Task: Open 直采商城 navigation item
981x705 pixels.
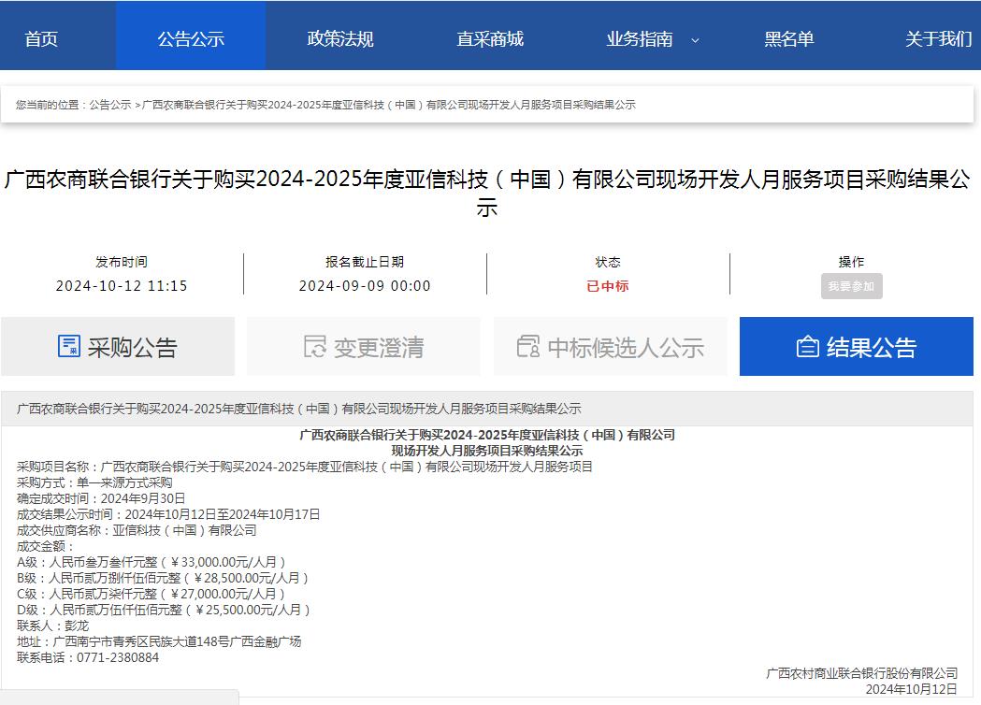Action: pyautogui.click(x=490, y=38)
